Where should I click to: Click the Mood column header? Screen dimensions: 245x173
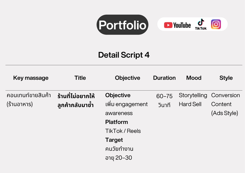[x=194, y=78]
